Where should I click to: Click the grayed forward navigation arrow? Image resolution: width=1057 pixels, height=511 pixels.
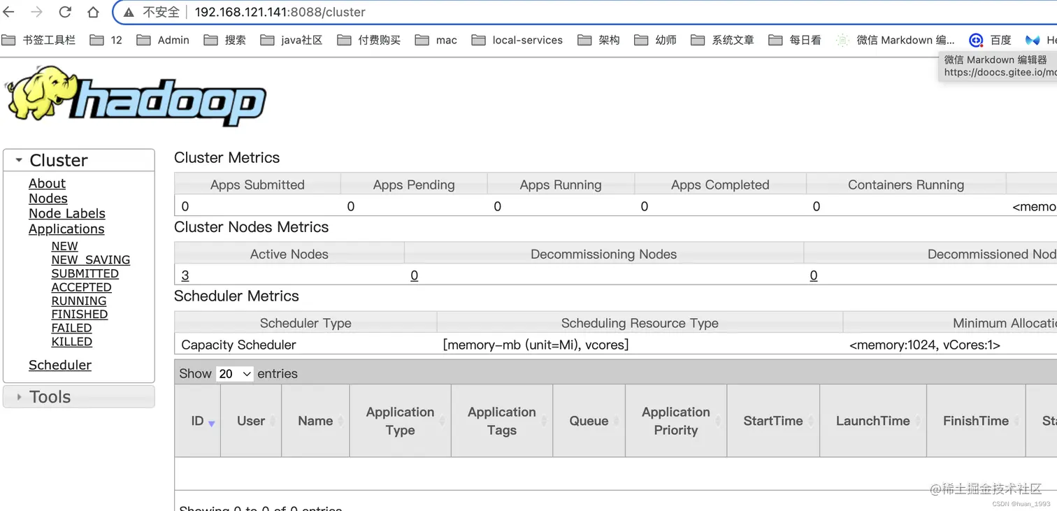(x=37, y=11)
